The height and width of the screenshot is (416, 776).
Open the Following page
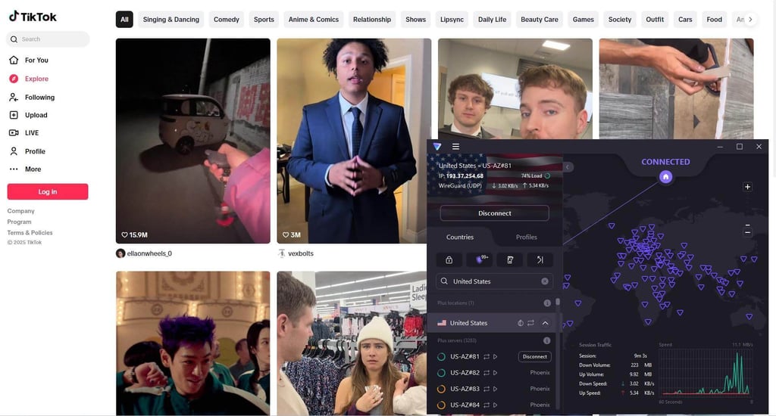[x=32, y=98]
